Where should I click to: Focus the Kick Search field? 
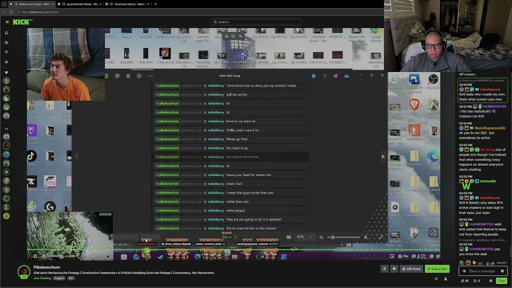pos(256,22)
